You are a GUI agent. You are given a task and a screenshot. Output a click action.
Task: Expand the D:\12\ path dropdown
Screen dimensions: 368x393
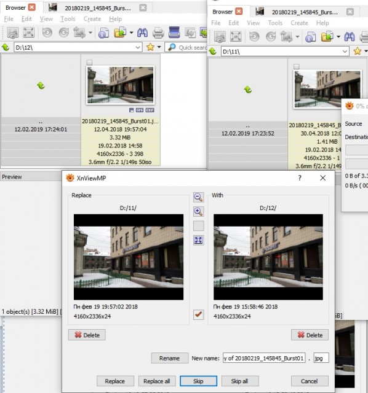point(138,47)
